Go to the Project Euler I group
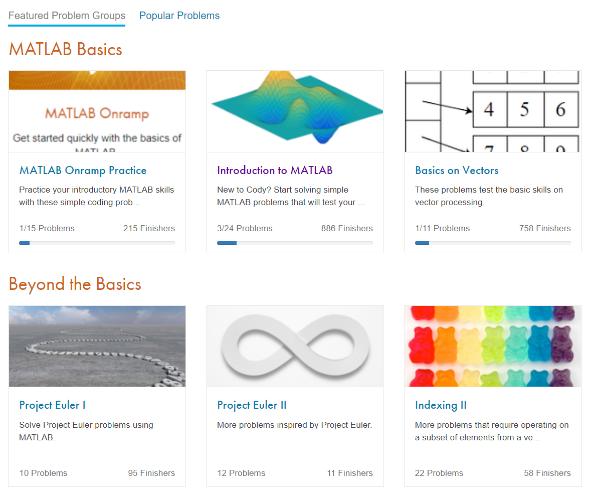Screen dimensions: 593x500 (x=52, y=405)
